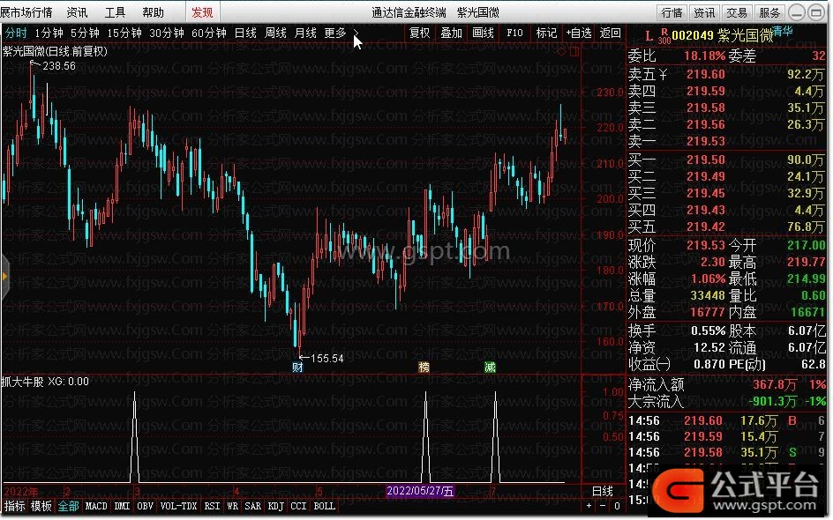Switch indicator to VOL-TDX
The height and width of the screenshot is (520, 833).
[178, 506]
